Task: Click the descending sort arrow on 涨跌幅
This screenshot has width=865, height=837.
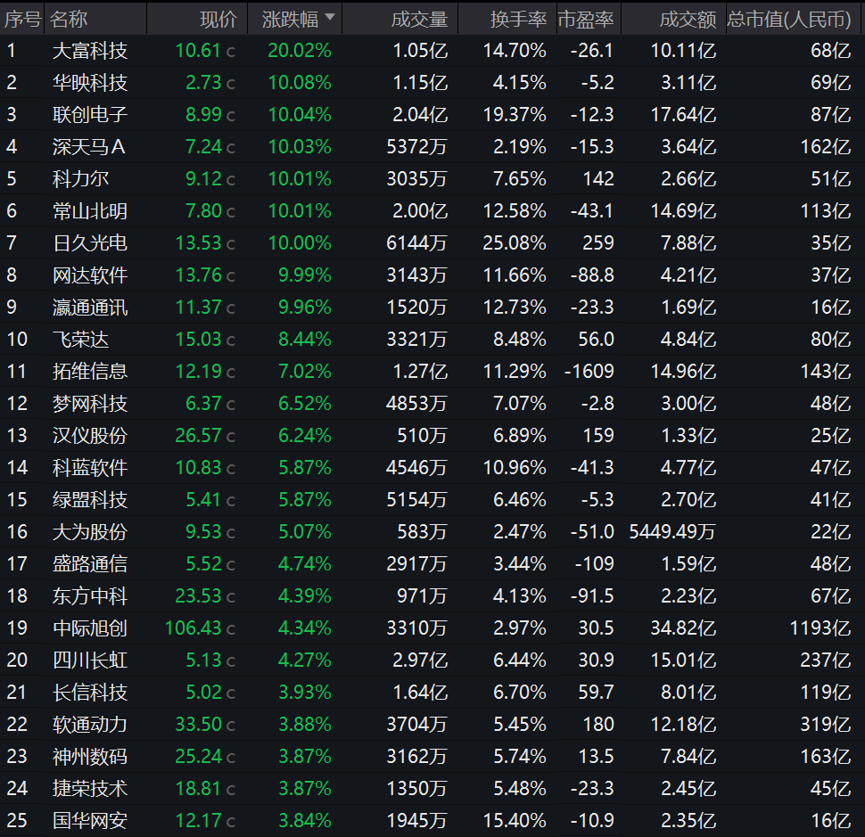Action: (330, 17)
